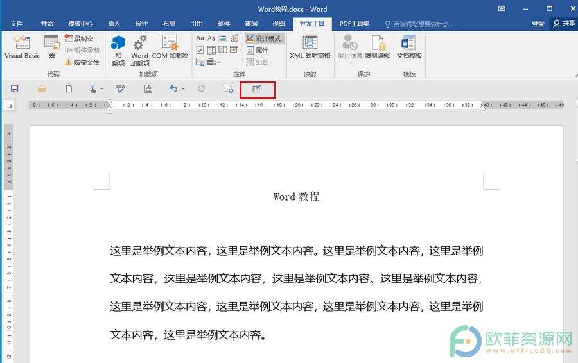This screenshot has width=578, height=363.
Task: Insert building block gallery content control
Action: 234,38
